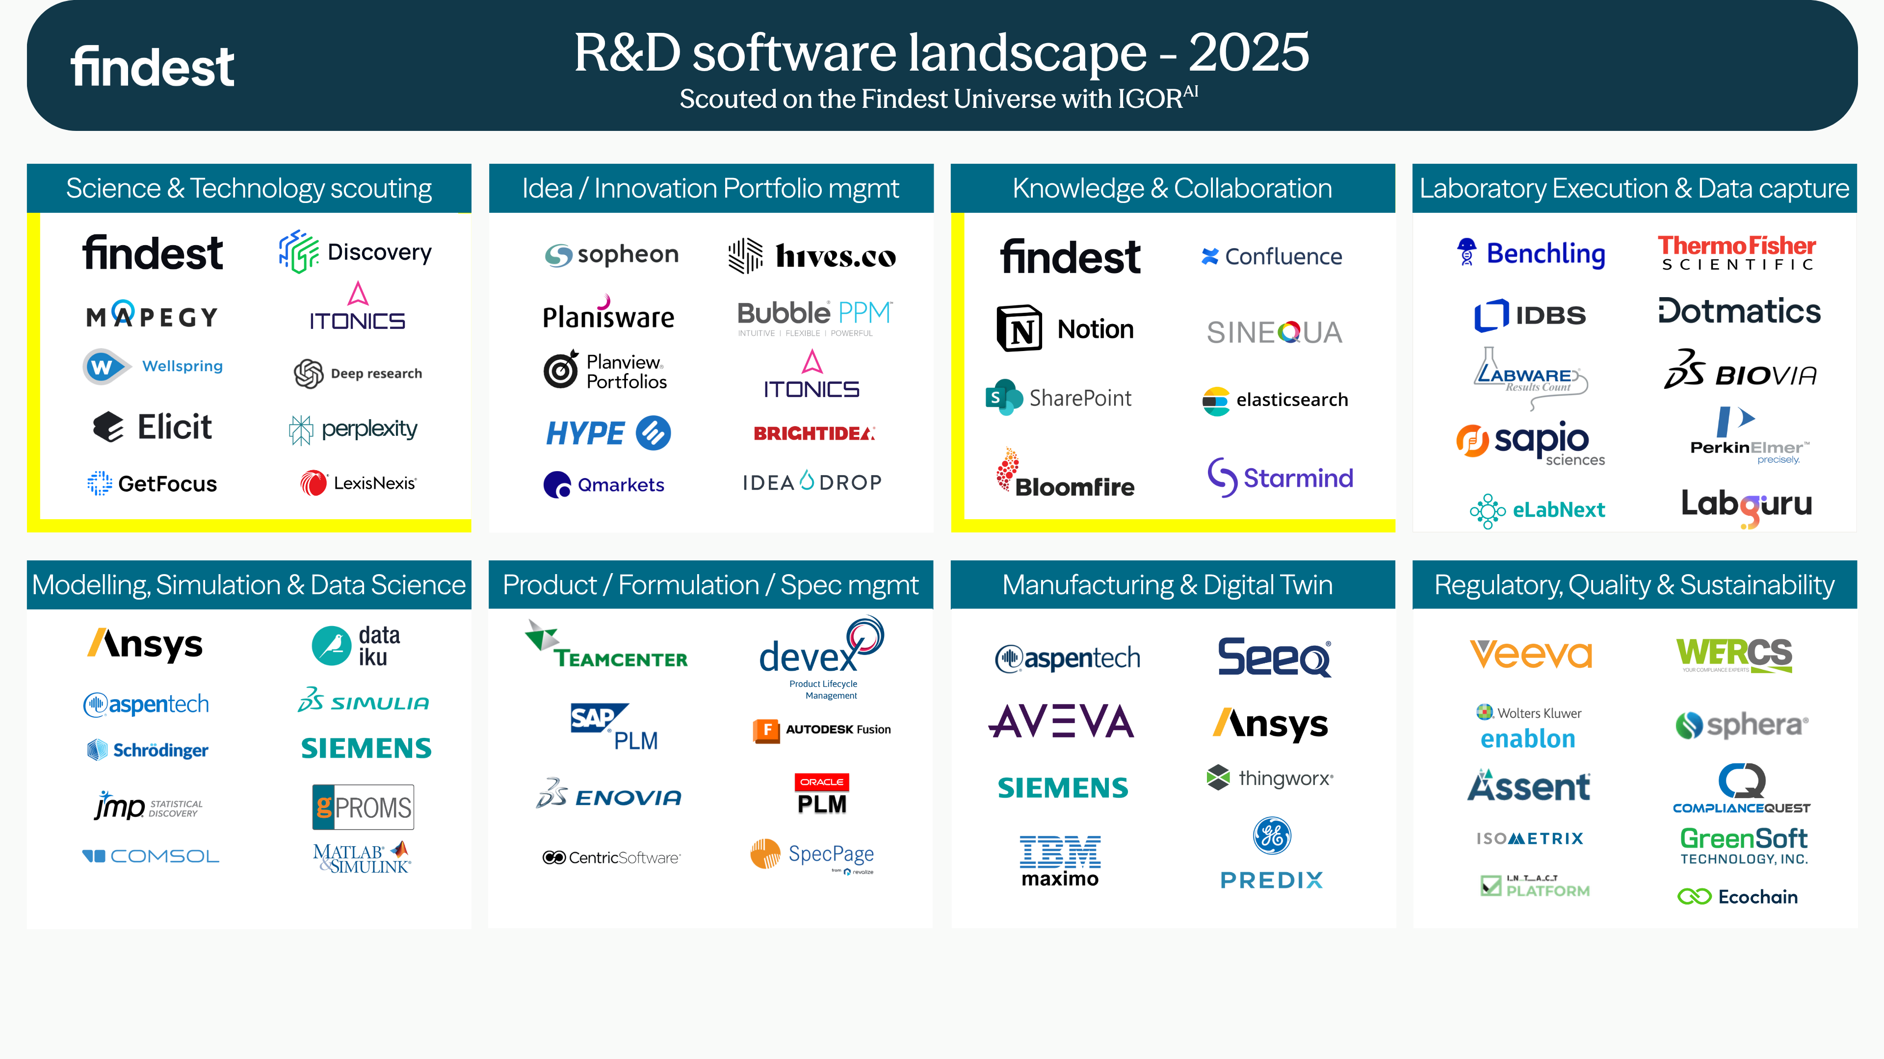Click the IDBS logo
Image resolution: width=1884 pixels, height=1059 pixels.
coord(1530,315)
